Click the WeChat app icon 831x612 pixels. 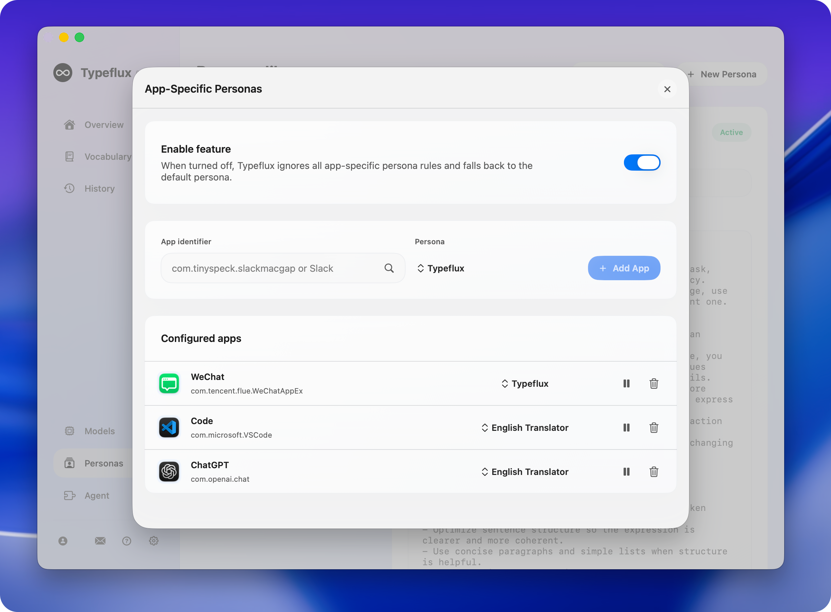coord(169,383)
